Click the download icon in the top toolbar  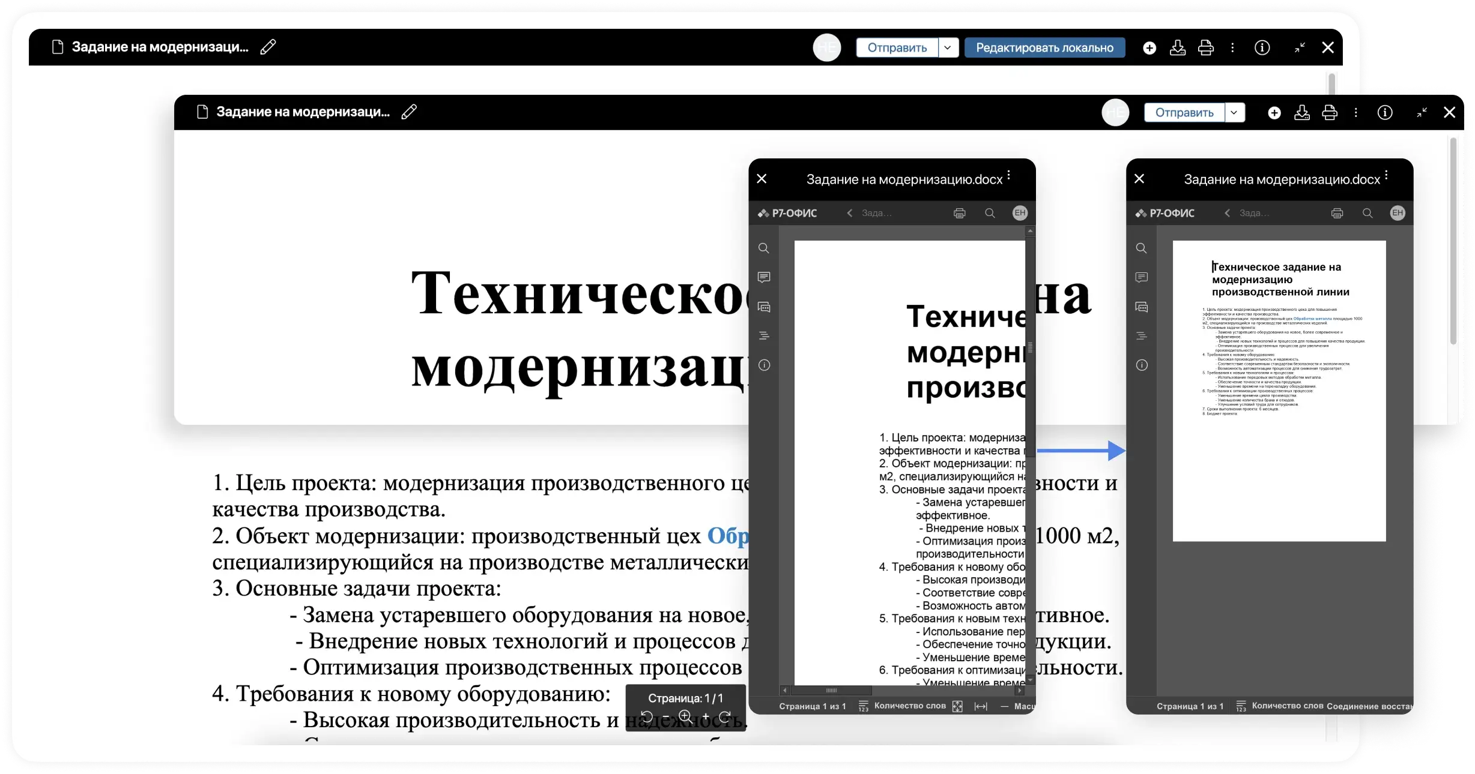(x=1178, y=47)
